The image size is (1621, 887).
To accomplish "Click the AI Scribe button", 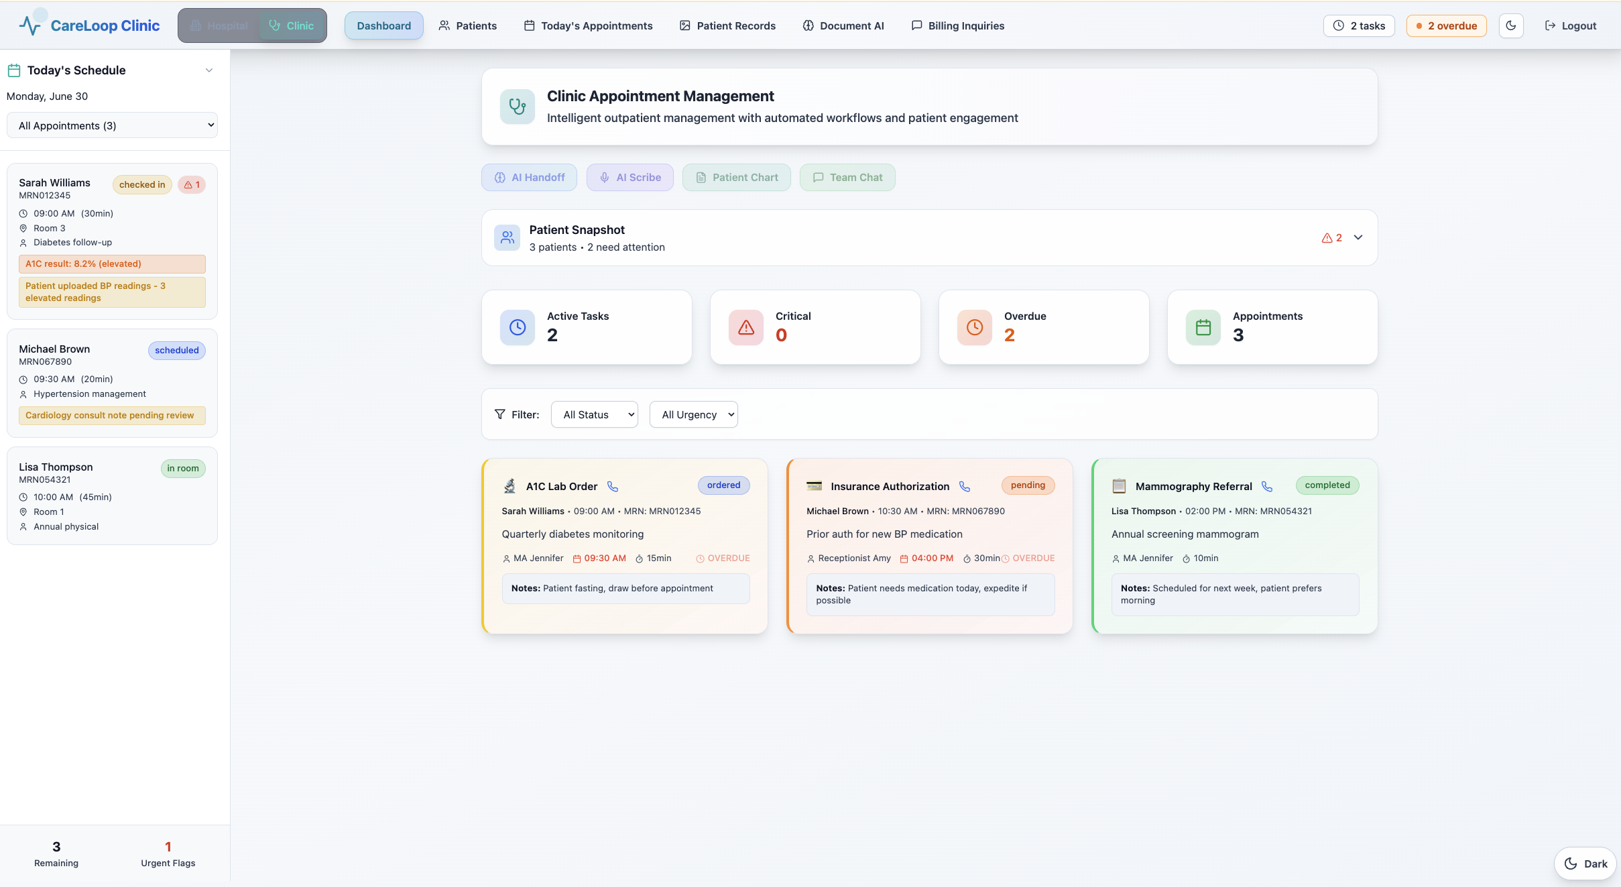I will click(x=629, y=178).
